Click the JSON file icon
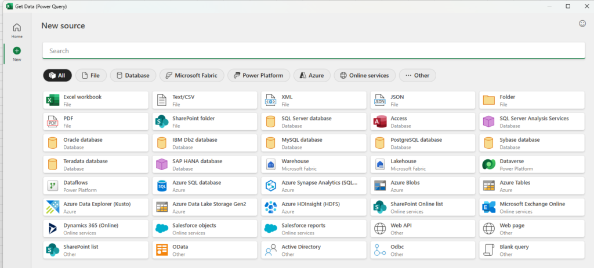Image resolution: width=594 pixels, height=268 pixels. tap(379, 100)
